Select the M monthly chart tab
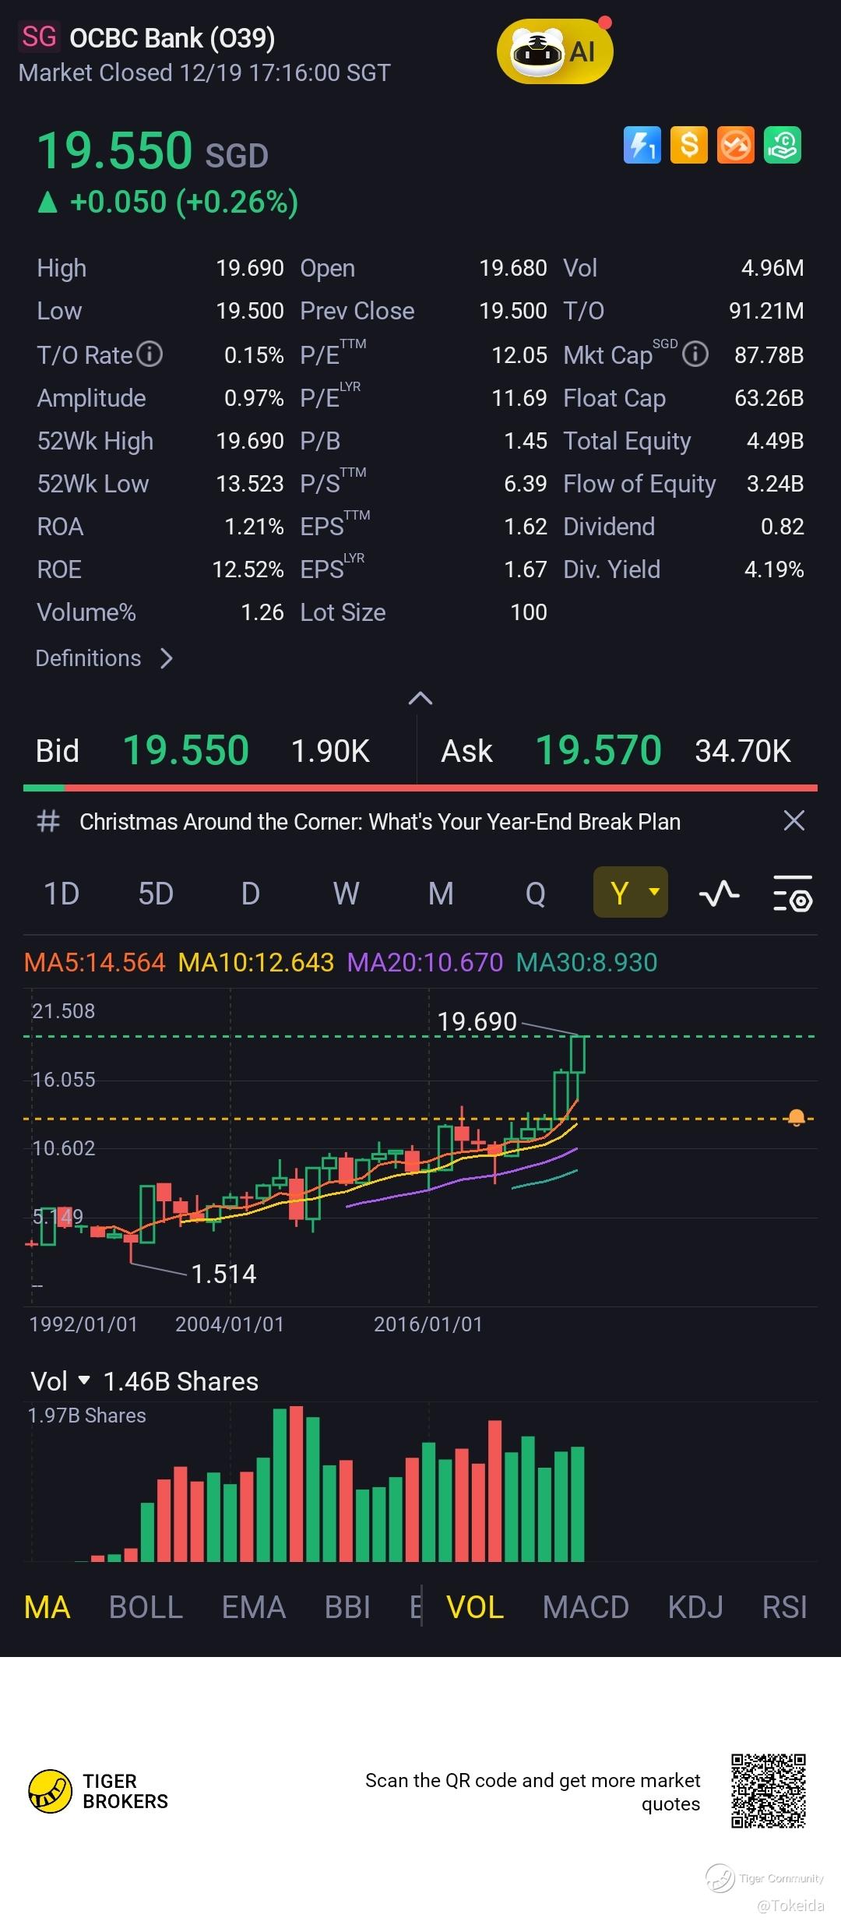 [441, 894]
